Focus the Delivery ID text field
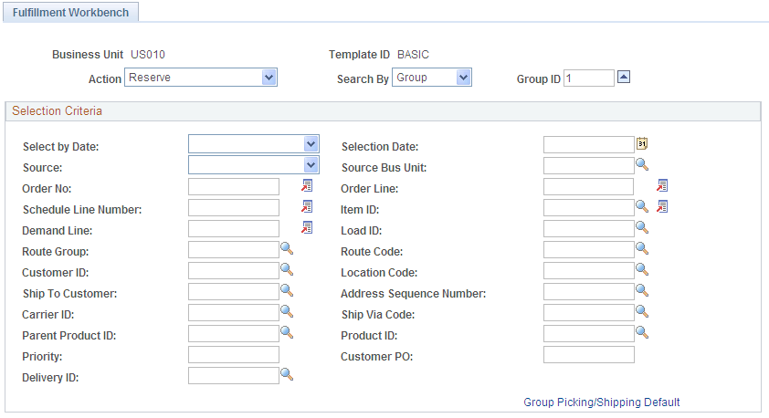Image resolution: width=769 pixels, height=418 pixels. click(x=234, y=376)
